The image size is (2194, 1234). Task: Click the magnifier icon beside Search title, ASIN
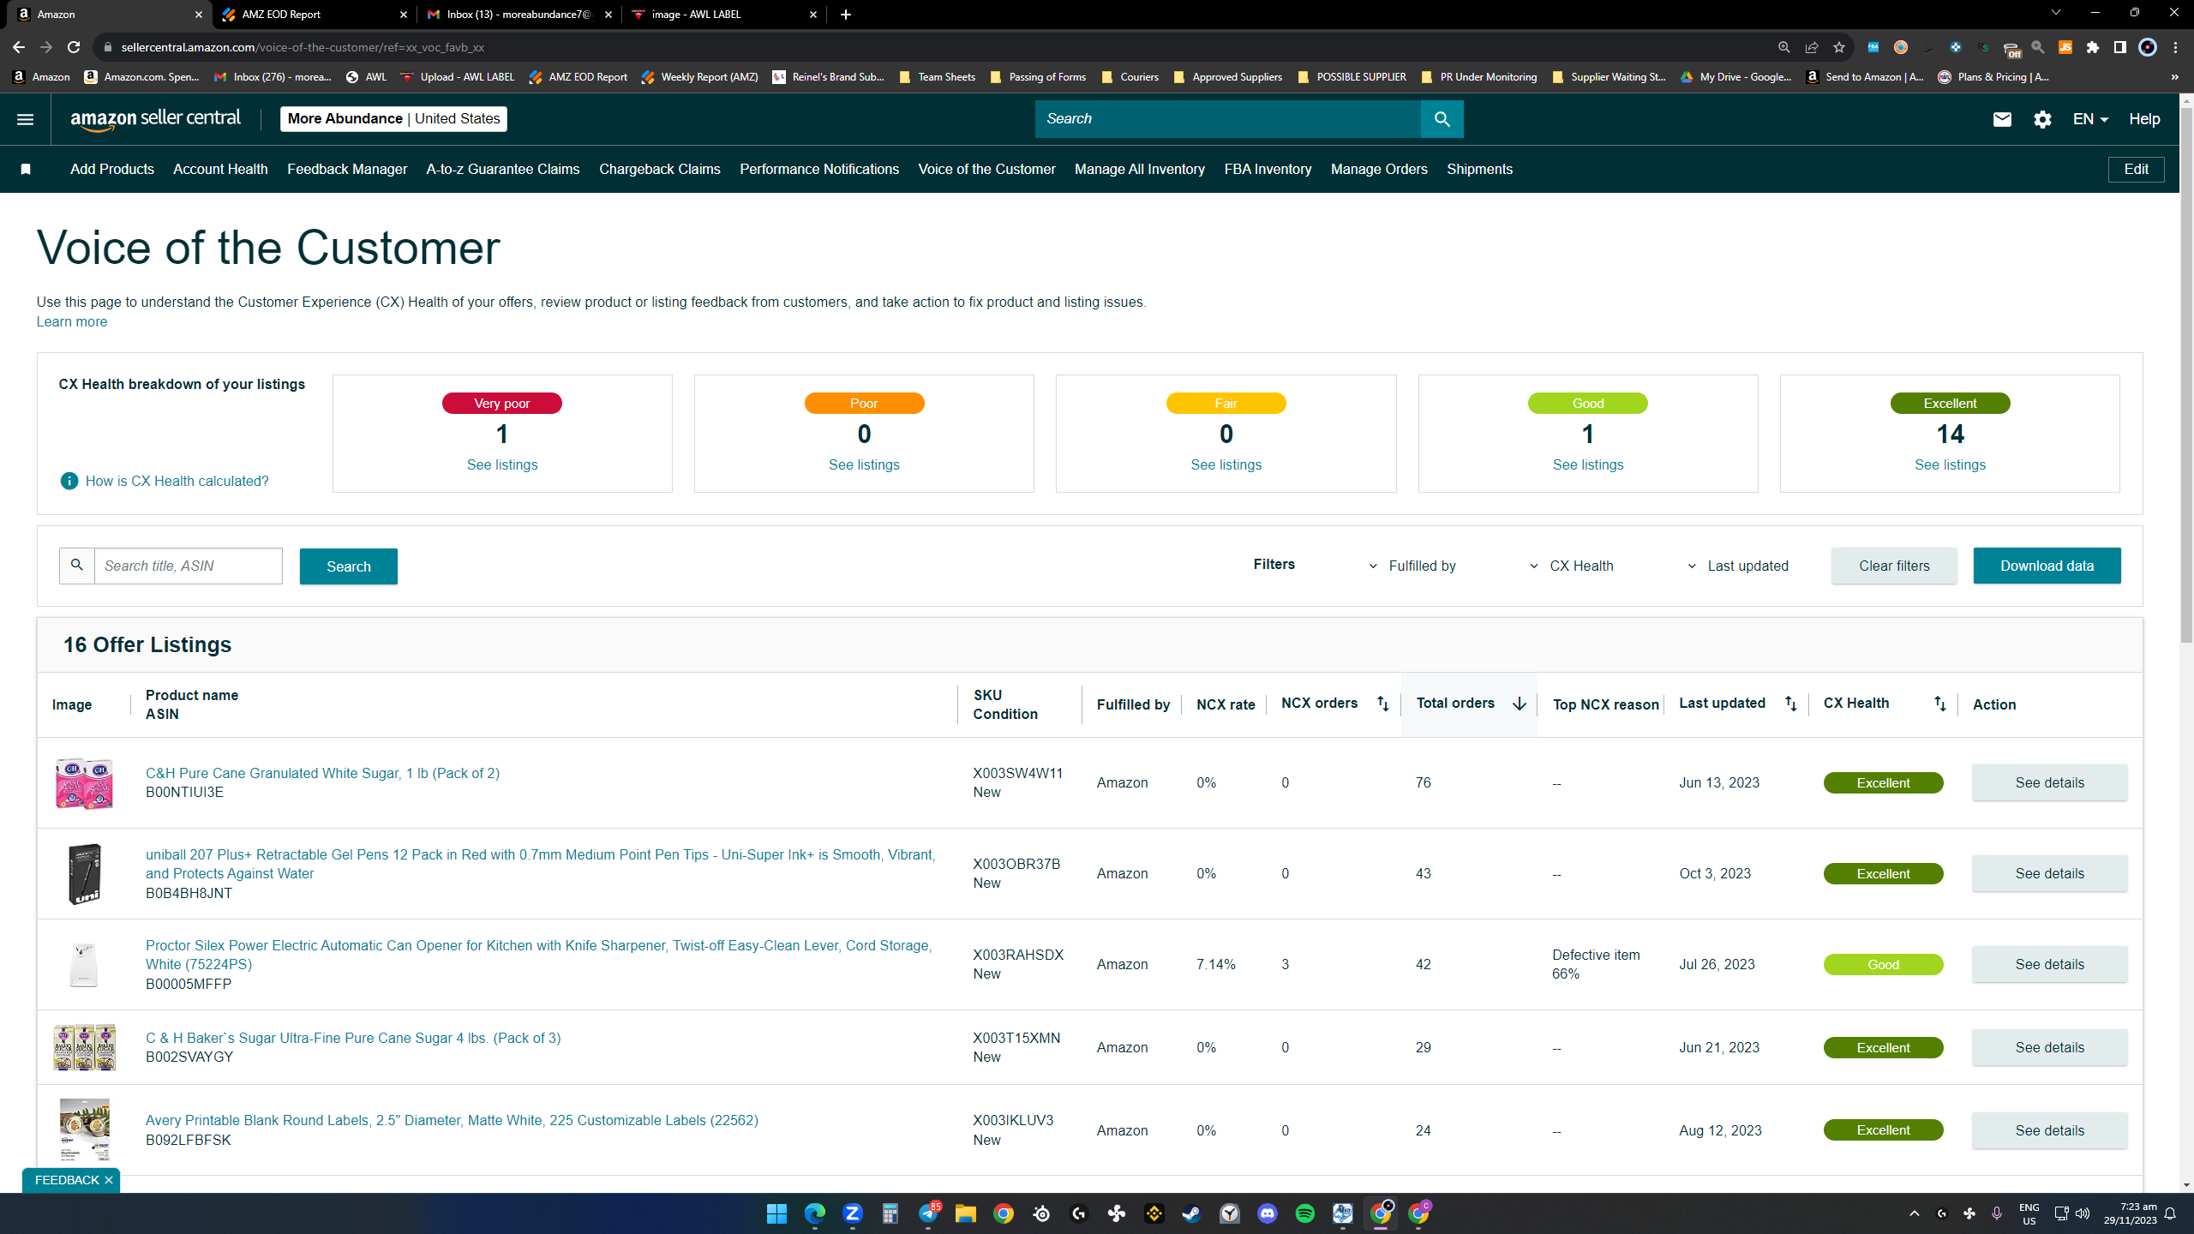coord(77,566)
